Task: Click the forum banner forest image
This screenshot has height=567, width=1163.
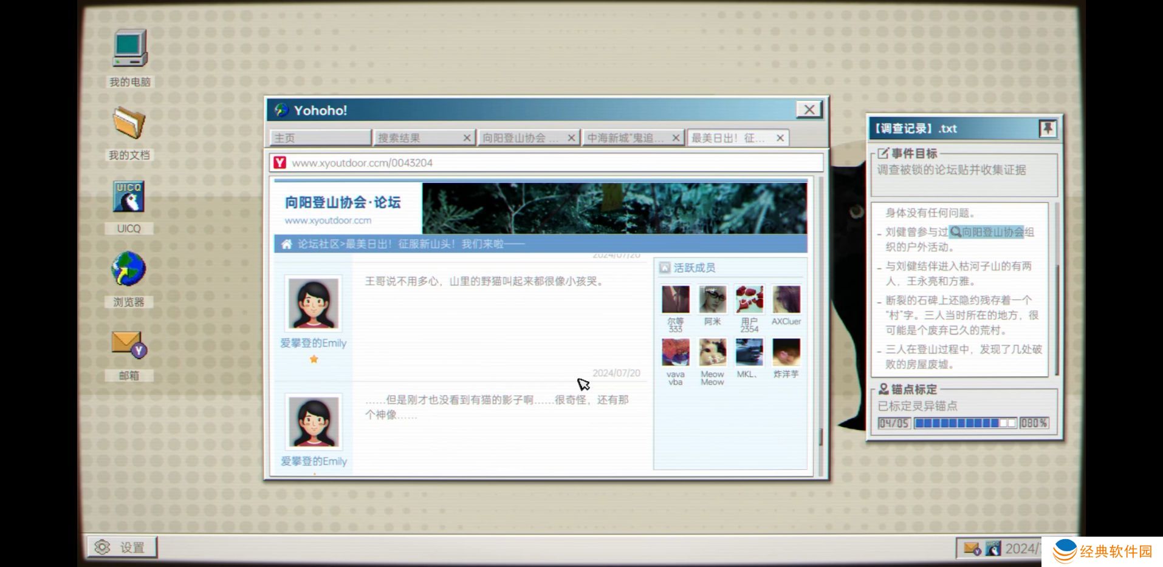Action: pos(614,208)
